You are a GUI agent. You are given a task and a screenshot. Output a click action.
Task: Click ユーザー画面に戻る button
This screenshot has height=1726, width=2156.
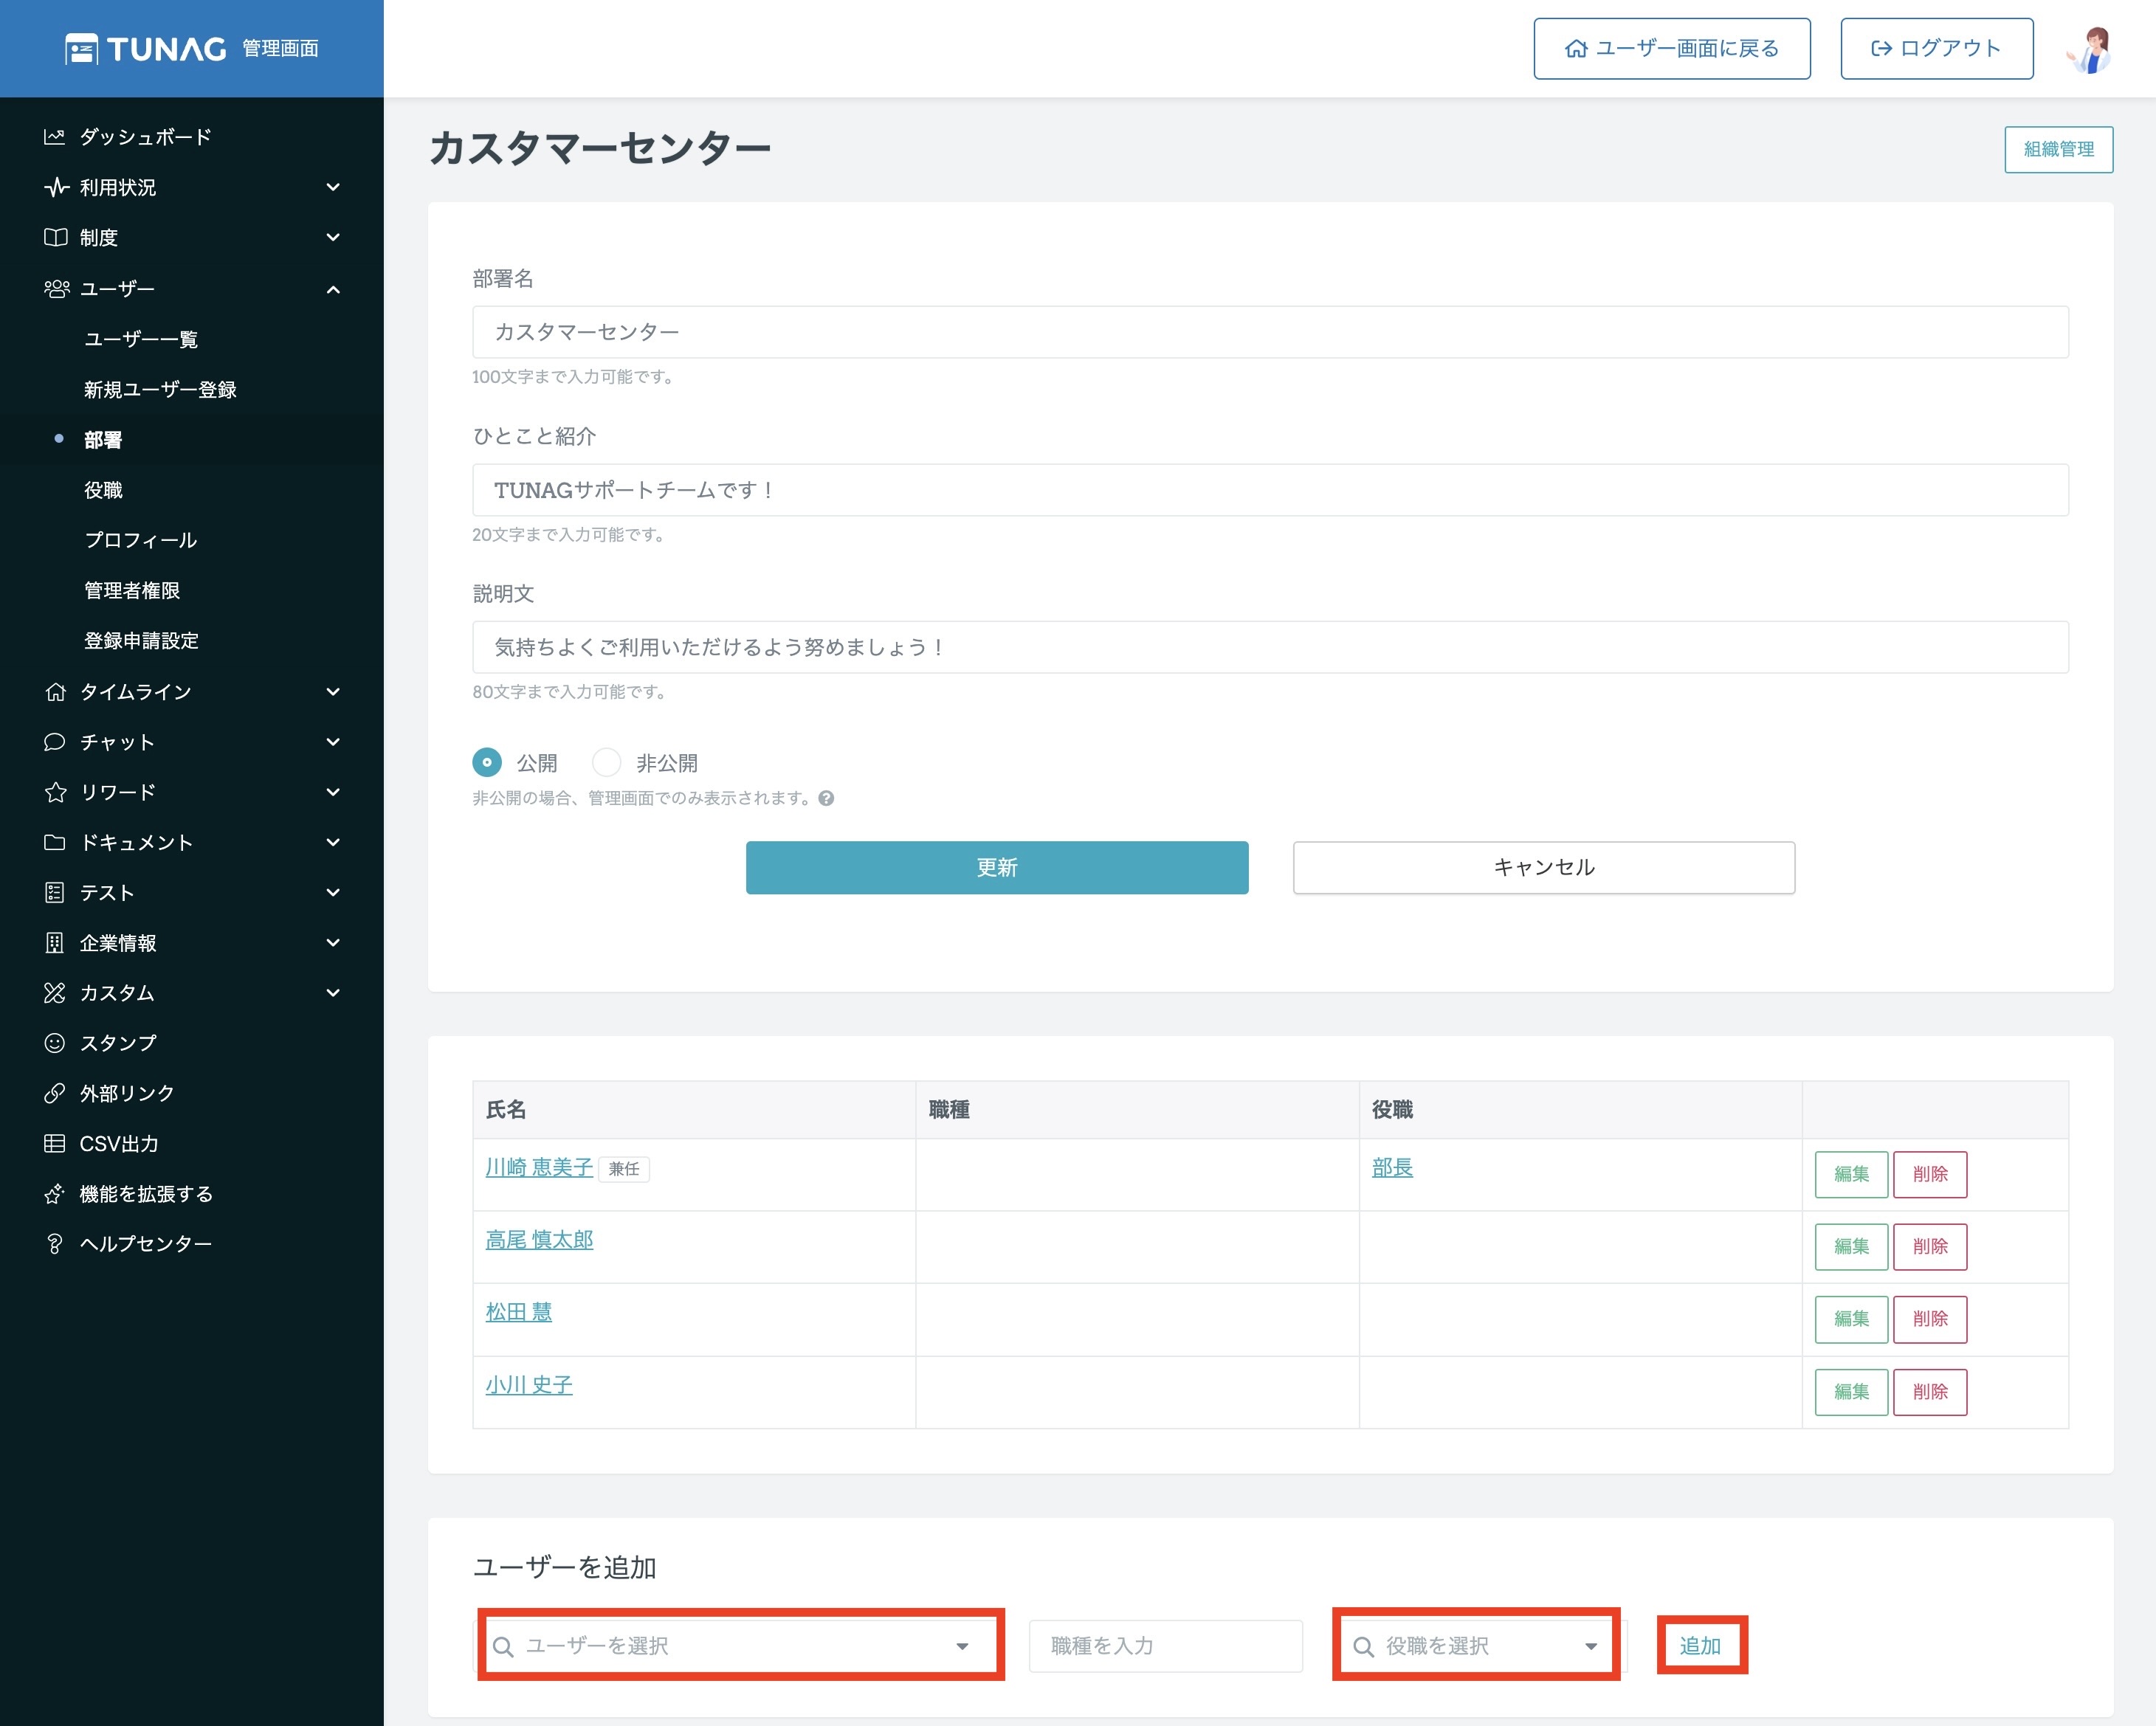[1672, 48]
